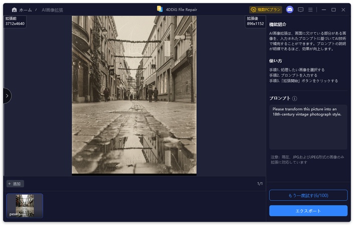The width and height of the screenshot is (354, 225).
Task: Click the 1/1 page counter
Action: tap(260, 183)
